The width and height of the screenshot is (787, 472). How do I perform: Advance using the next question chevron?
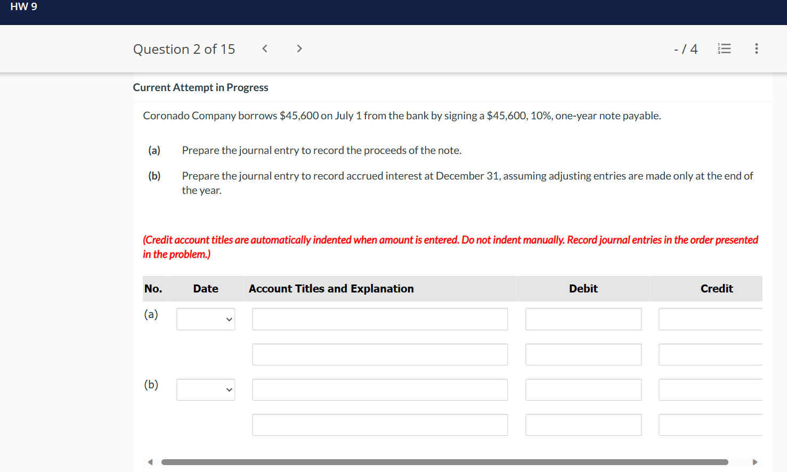(x=299, y=48)
